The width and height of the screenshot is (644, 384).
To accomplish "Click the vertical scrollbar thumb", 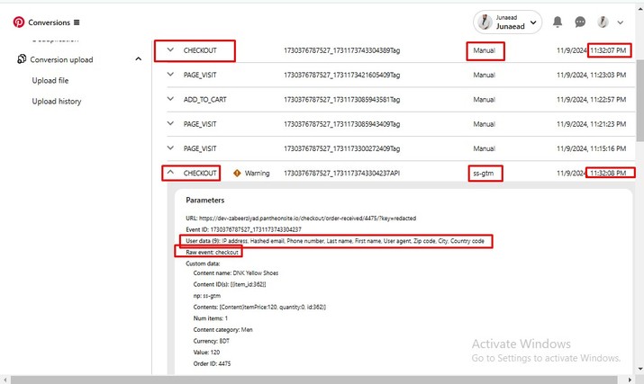I will 639,101.
